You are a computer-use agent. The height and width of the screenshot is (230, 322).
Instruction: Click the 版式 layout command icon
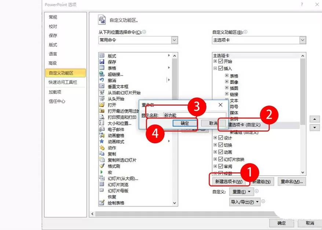click(x=102, y=55)
